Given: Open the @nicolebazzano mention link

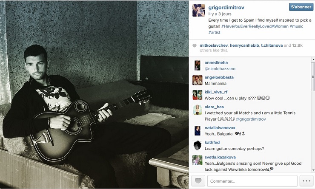Looking at the screenshot, I should click(x=220, y=69).
